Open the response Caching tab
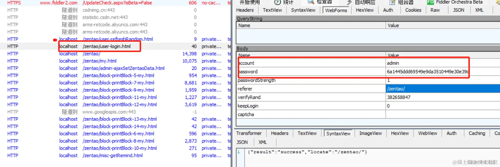 coord(477,133)
